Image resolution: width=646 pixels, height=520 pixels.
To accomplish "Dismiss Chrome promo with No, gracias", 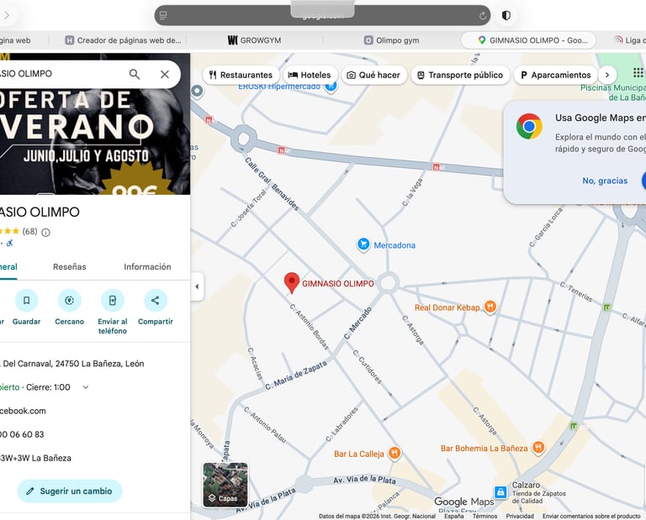I will (605, 181).
